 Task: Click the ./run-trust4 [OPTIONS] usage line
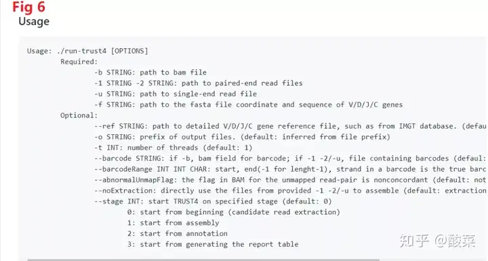87,51
